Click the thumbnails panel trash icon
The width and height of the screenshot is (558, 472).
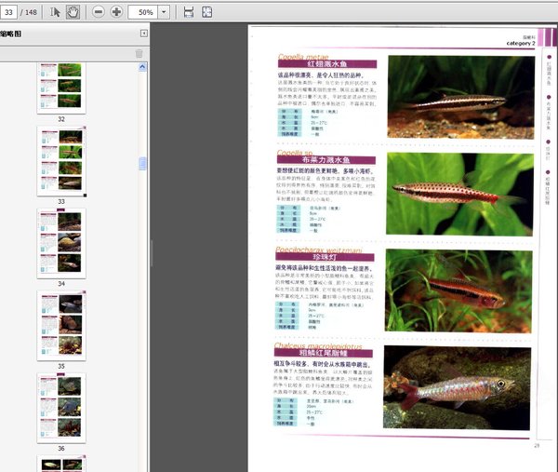139,53
